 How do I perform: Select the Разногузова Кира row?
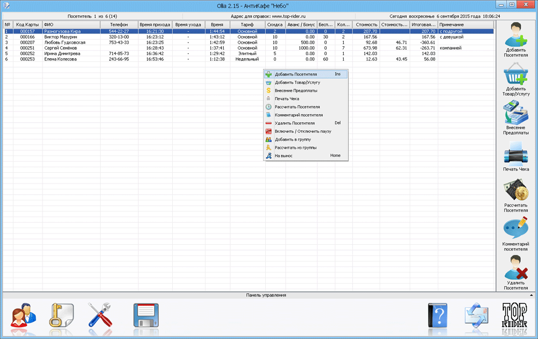coord(249,31)
